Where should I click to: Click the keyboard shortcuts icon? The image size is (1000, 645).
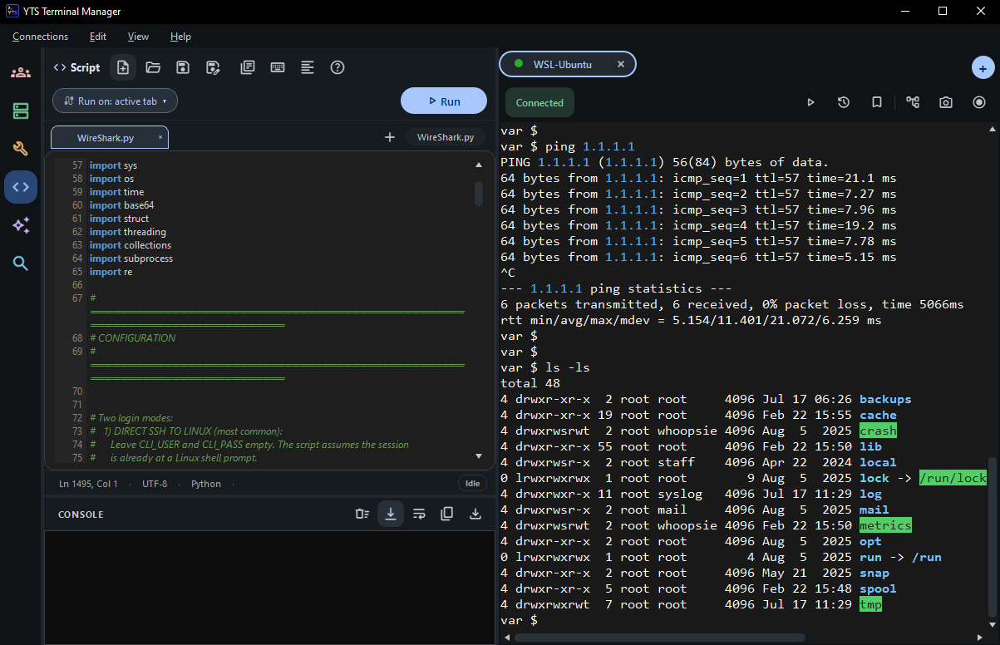coord(278,67)
